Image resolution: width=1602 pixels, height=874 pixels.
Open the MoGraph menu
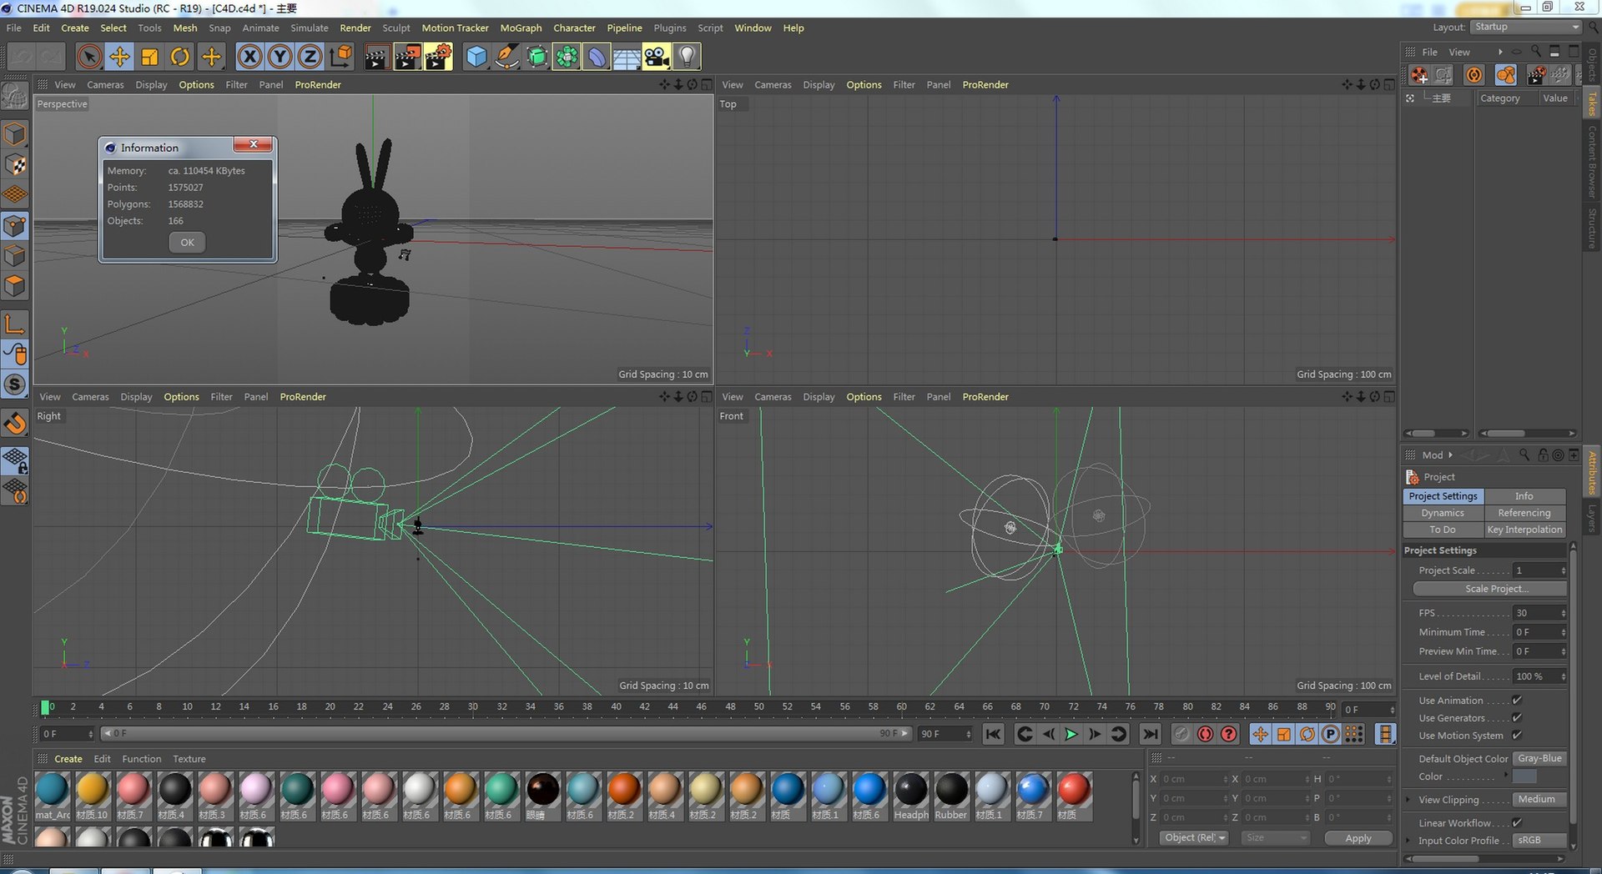pyautogui.click(x=521, y=28)
